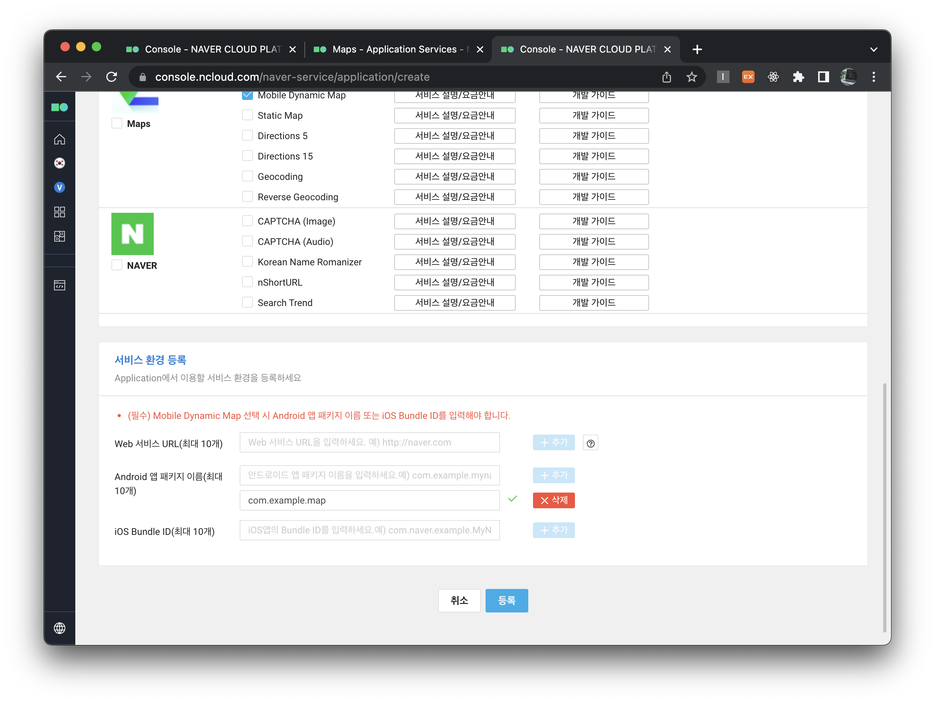This screenshot has height=703, width=935.
Task: Check the CAPTCHA (Image) checkbox
Action: tap(247, 221)
